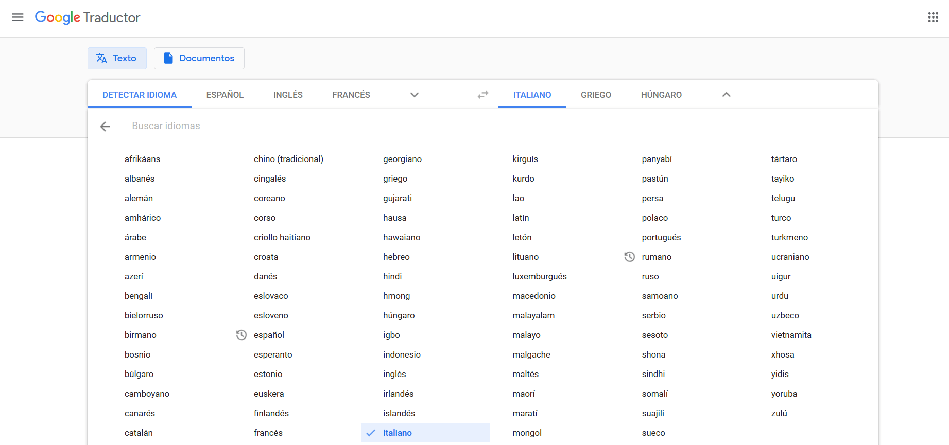Select the Inglés source tab
Screen dimensions: 949x445
point(288,95)
